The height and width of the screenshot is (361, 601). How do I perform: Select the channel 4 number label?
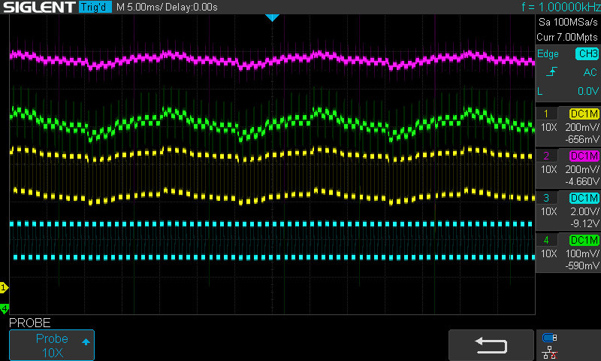pyautogui.click(x=546, y=241)
